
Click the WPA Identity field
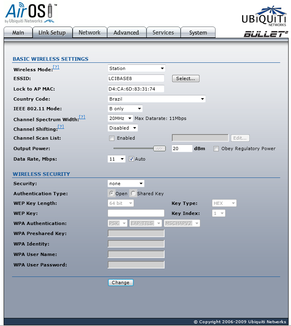click(136, 244)
